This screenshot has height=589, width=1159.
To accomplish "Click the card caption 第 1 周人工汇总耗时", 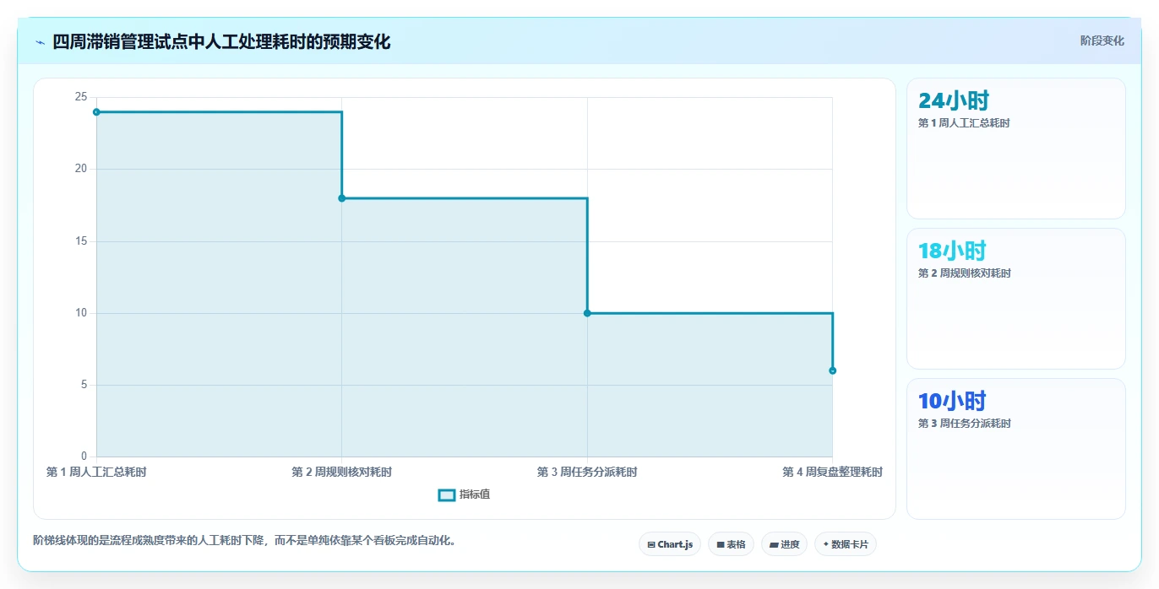I will tap(964, 123).
